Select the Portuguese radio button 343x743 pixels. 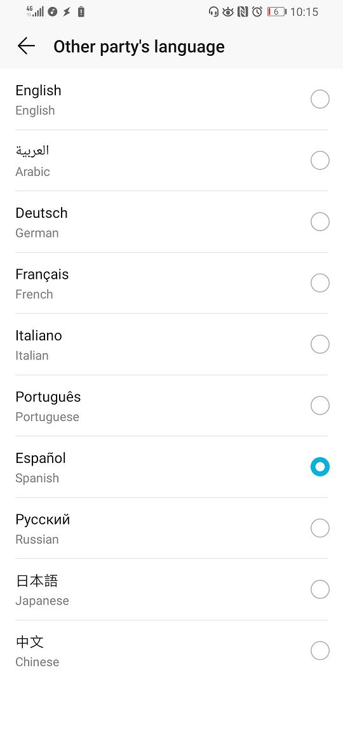coord(319,406)
